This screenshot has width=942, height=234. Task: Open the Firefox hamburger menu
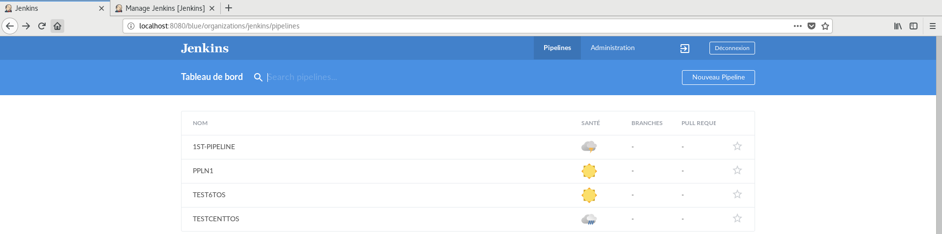click(x=932, y=26)
